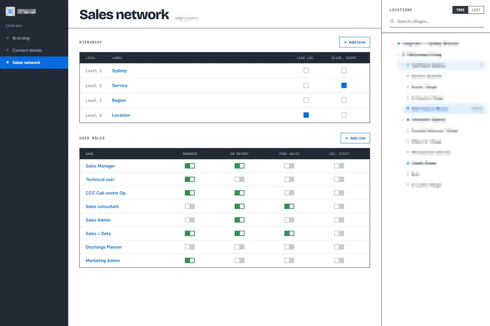Click the Level 1 row label text
The image size is (490, 326).
point(94,71)
